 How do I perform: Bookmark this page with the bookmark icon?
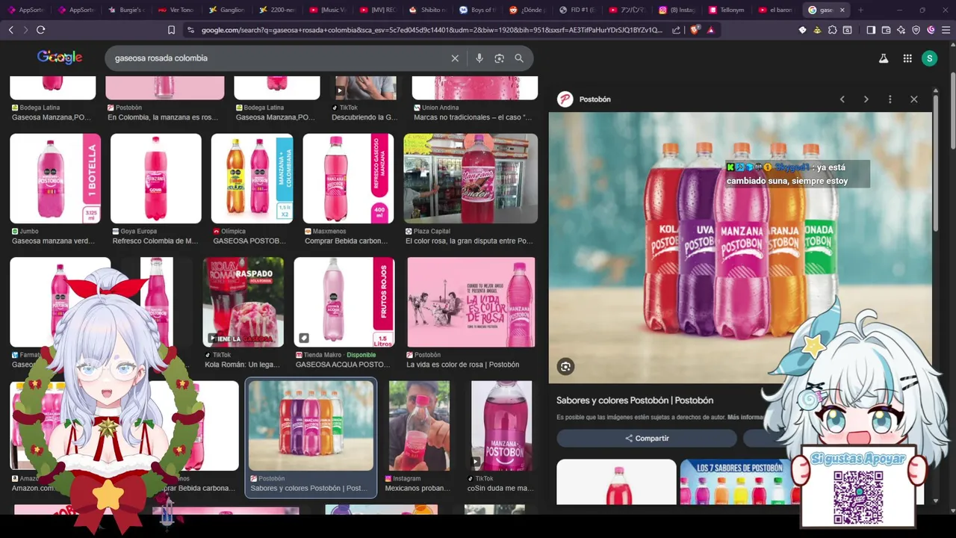pos(171,30)
